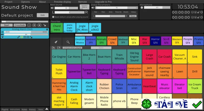Click the waveform icon on Analog Alarm Clock
The image size is (204, 111).
[2, 32]
